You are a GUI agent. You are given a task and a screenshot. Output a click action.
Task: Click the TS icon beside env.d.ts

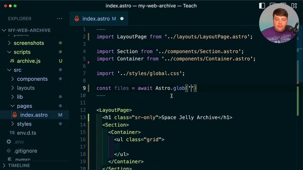tap(12, 133)
